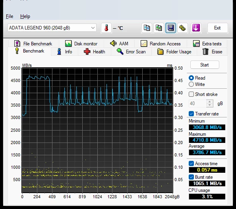Open the Help menu
The height and width of the screenshot is (209, 236).
coord(25,16)
